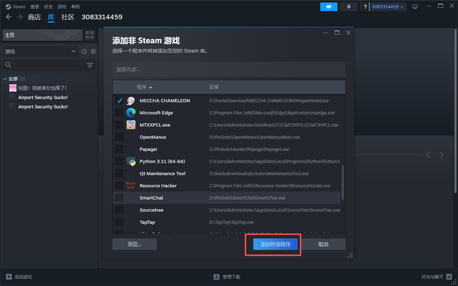
Task: Click the MTXXPCL.exe app icon
Action: (131, 125)
